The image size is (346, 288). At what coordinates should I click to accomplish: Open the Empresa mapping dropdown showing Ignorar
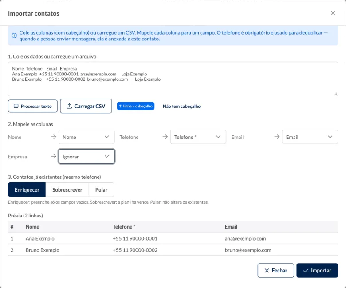[x=86, y=157]
